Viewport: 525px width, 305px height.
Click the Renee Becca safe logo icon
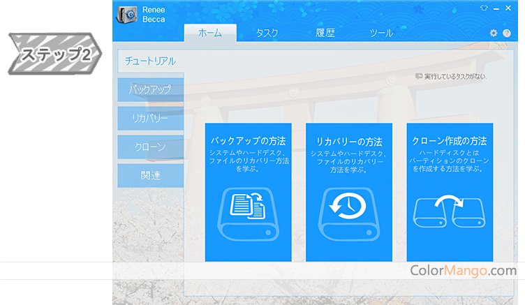[x=127, y=15]
